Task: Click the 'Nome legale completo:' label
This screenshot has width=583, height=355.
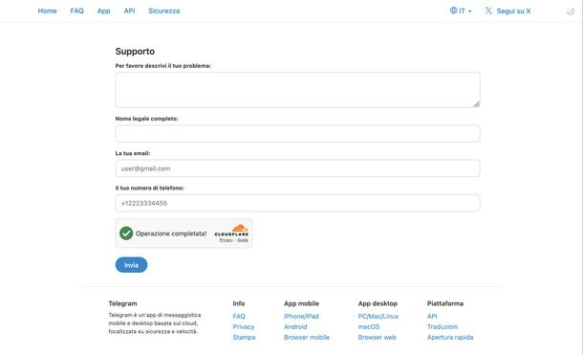Action: [x=146, y=119]
